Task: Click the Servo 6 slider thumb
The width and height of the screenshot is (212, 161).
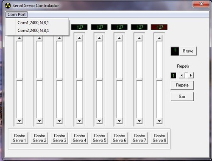Action: click(119, 79)
